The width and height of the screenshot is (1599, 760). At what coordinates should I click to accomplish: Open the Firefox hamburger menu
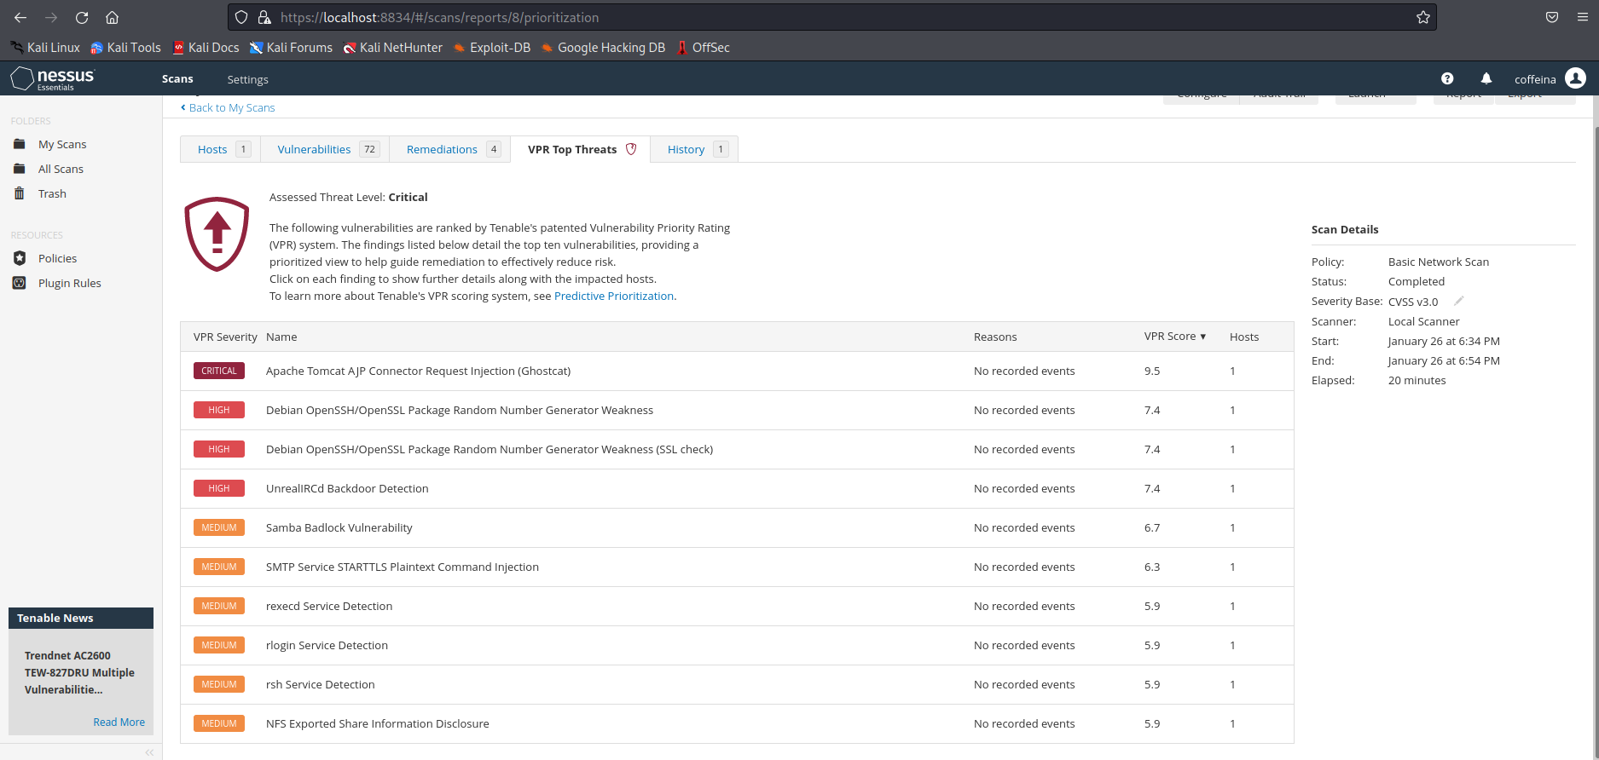[1582, 17]
